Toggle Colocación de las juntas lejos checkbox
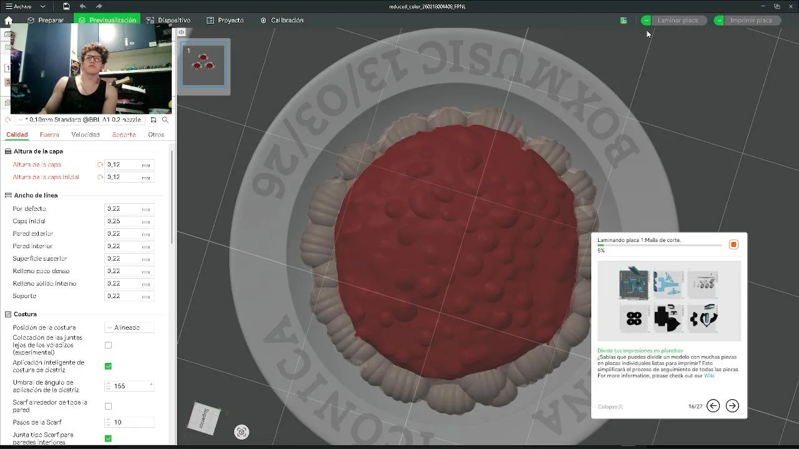Image resolution: width=799 pixels, height=449 pixels. click(x=108, y=345)
